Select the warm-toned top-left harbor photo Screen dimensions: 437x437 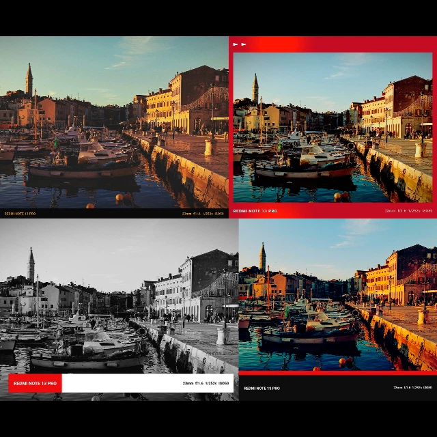[x=114, y=122]
